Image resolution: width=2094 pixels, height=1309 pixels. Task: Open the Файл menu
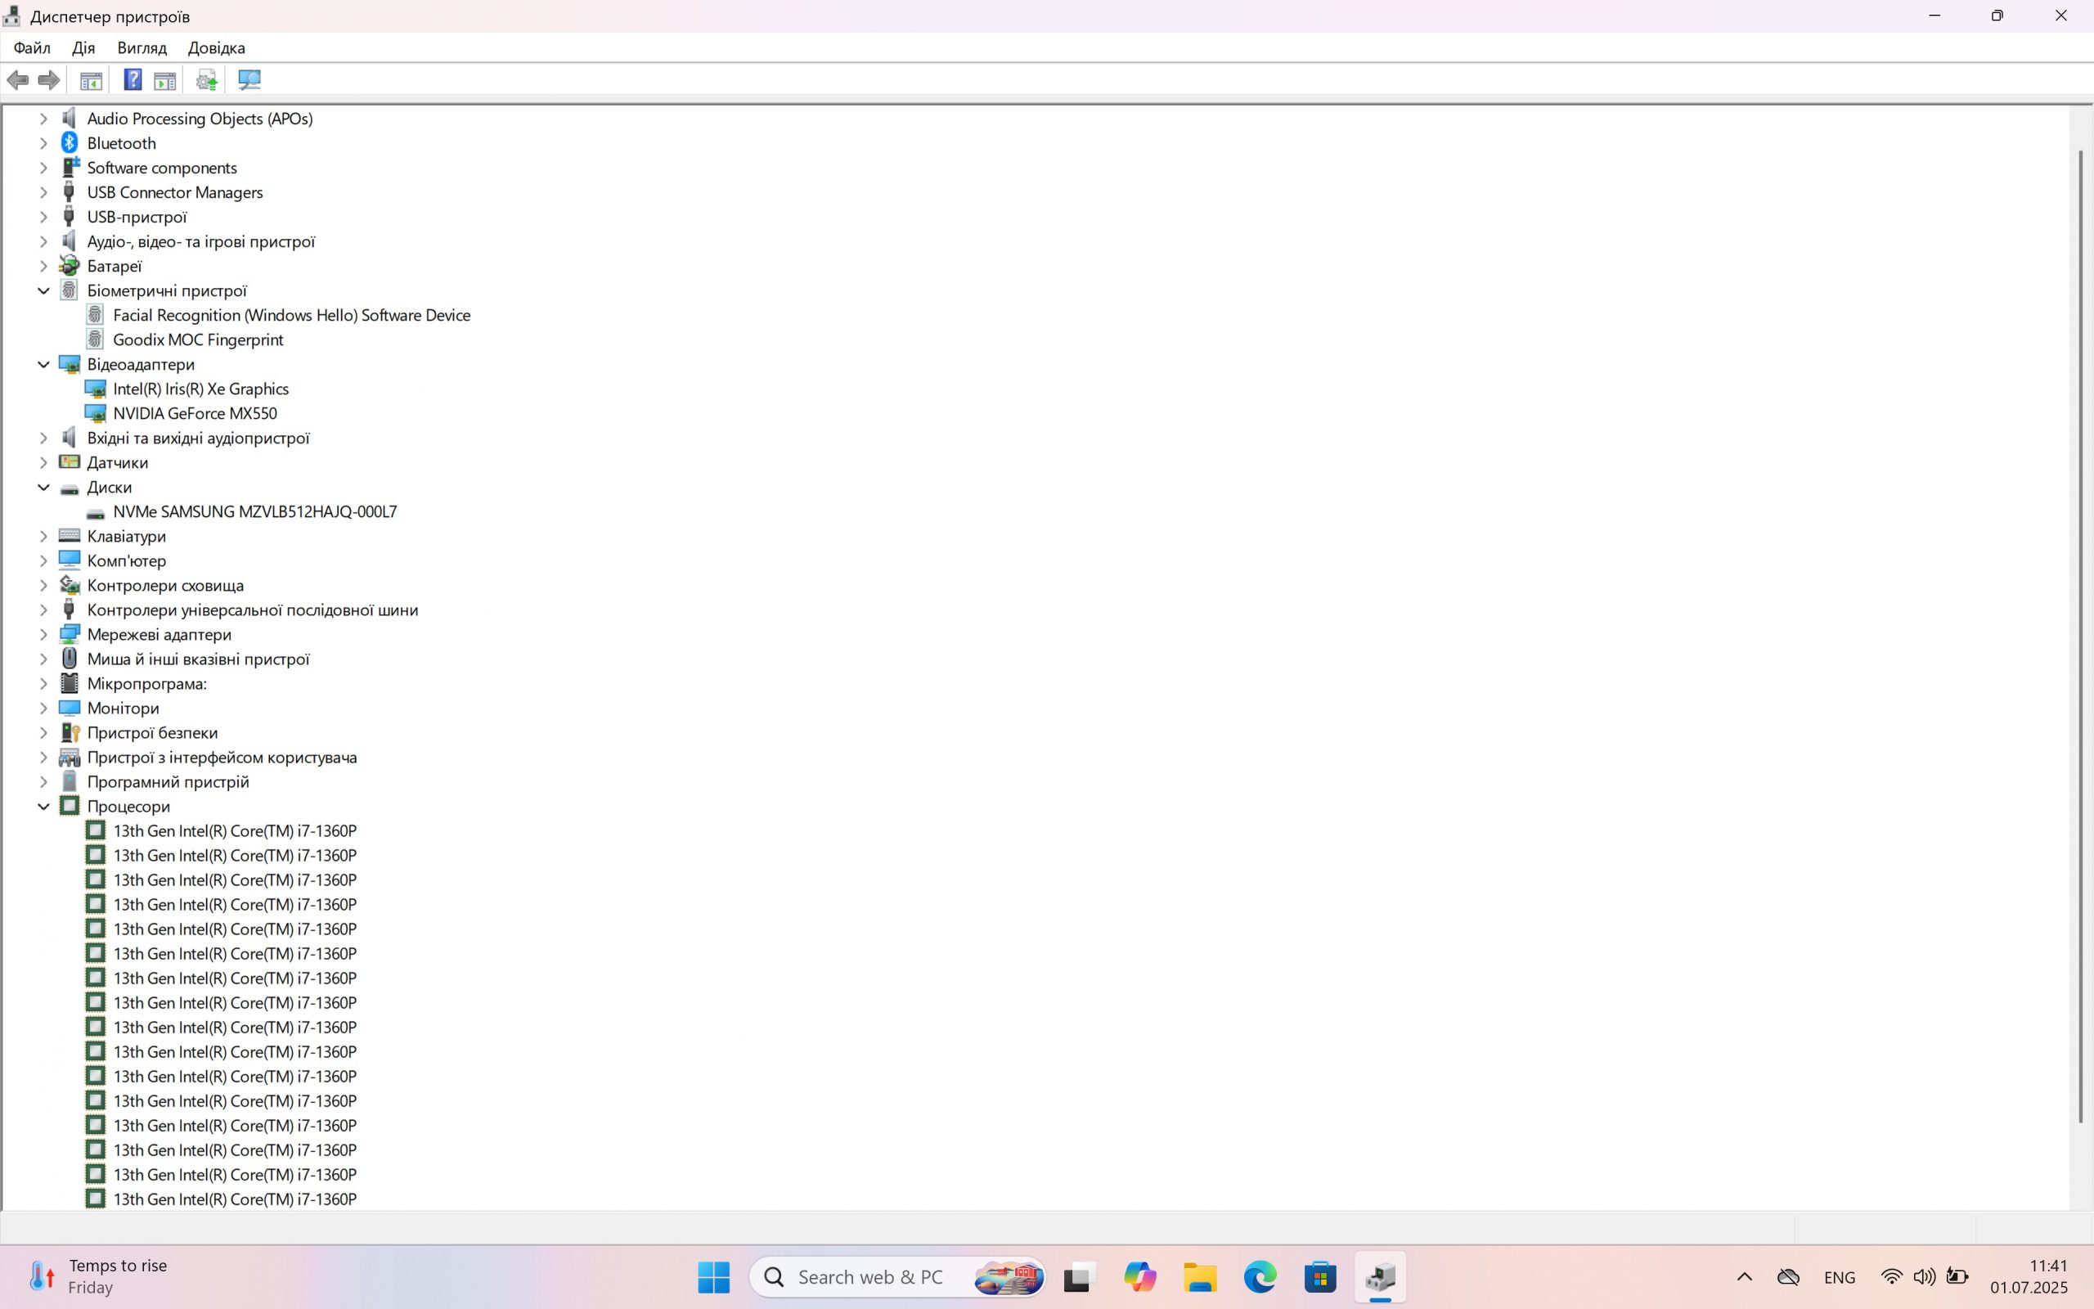tap(32, 47)
